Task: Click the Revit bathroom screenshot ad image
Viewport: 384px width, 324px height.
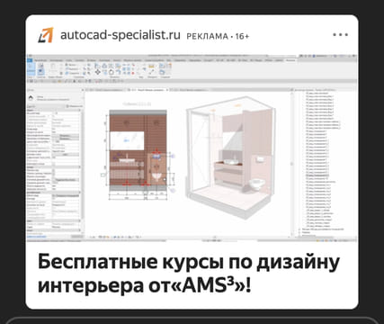Action: coord(192,148)
